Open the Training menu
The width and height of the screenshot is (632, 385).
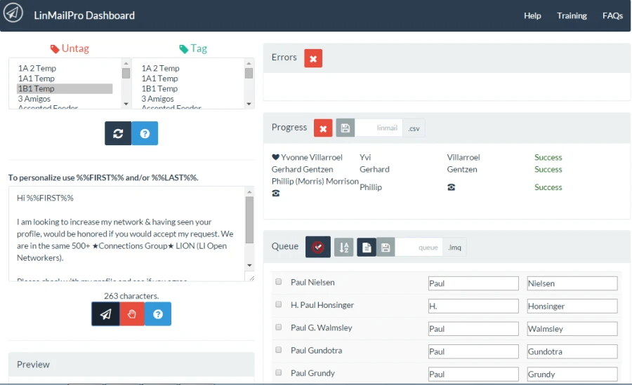pyautogui.click(x=572, y=15)
